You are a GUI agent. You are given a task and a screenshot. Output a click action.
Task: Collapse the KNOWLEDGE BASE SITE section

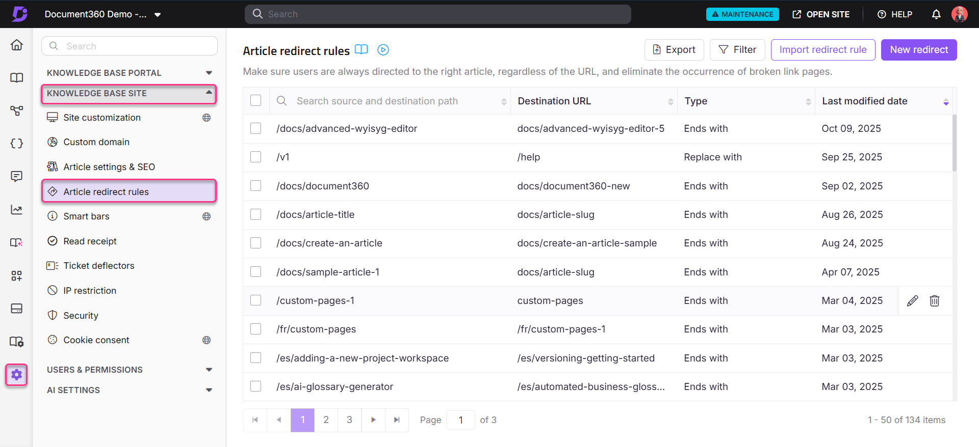point(209,93)
